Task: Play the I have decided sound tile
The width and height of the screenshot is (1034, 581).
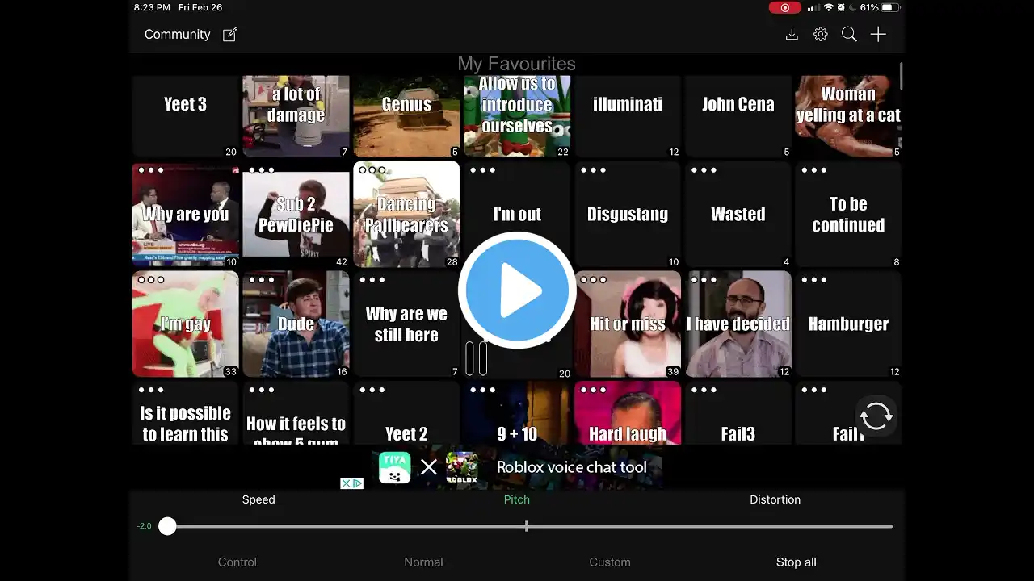Action: (x=738, y=324)
